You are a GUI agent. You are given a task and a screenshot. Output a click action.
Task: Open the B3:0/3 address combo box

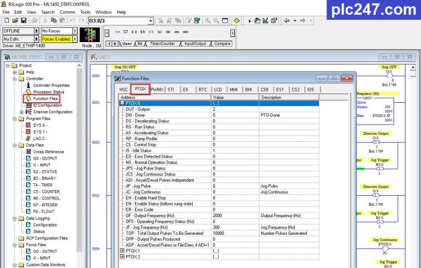click(151, 21)
